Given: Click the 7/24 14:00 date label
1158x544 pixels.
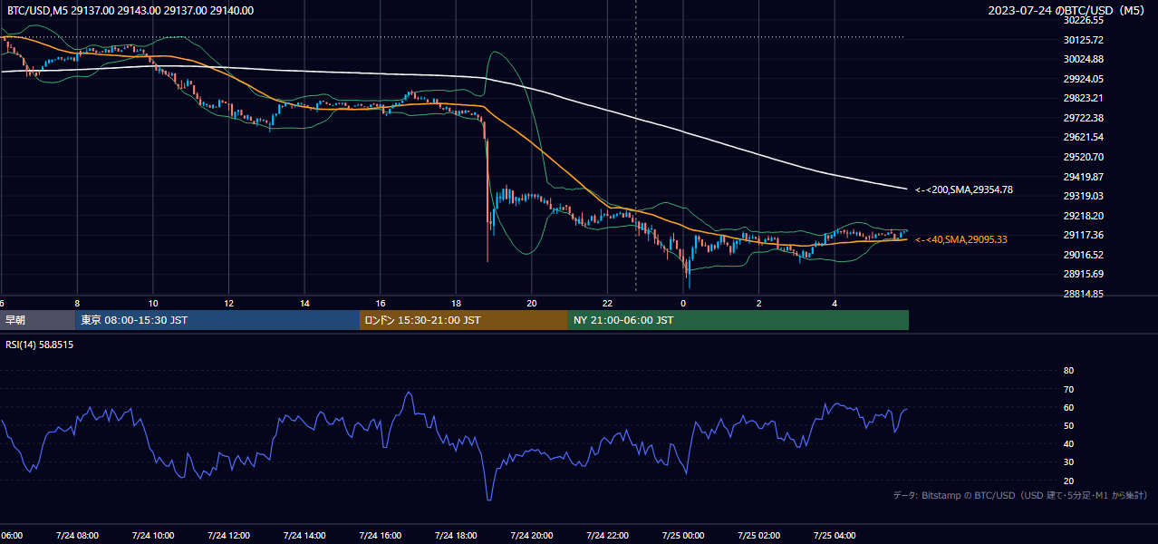Looking at the screenshot, I should (304, 535).
